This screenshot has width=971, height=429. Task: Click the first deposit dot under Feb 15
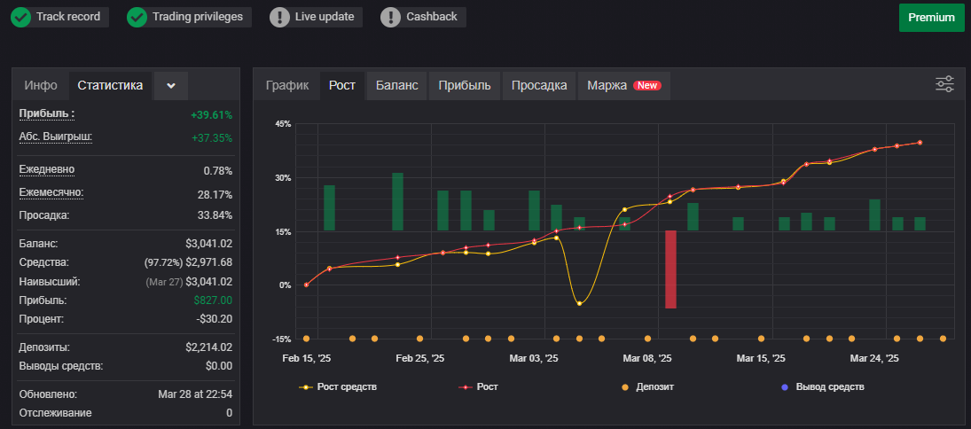[306, 339]
